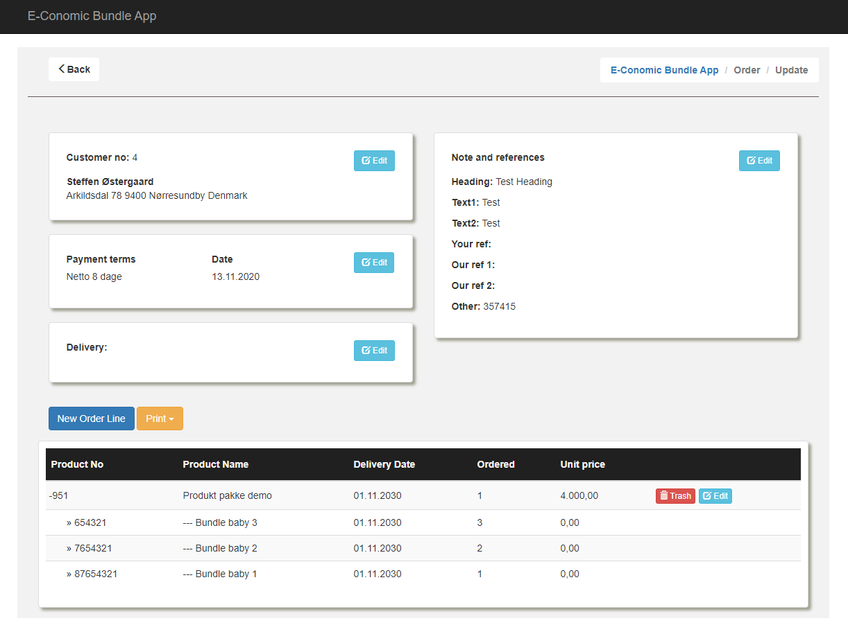Image resolution: width=848 pixels, height=634 pixels.
Task: Click the Product Name column header
Action: 215,464
